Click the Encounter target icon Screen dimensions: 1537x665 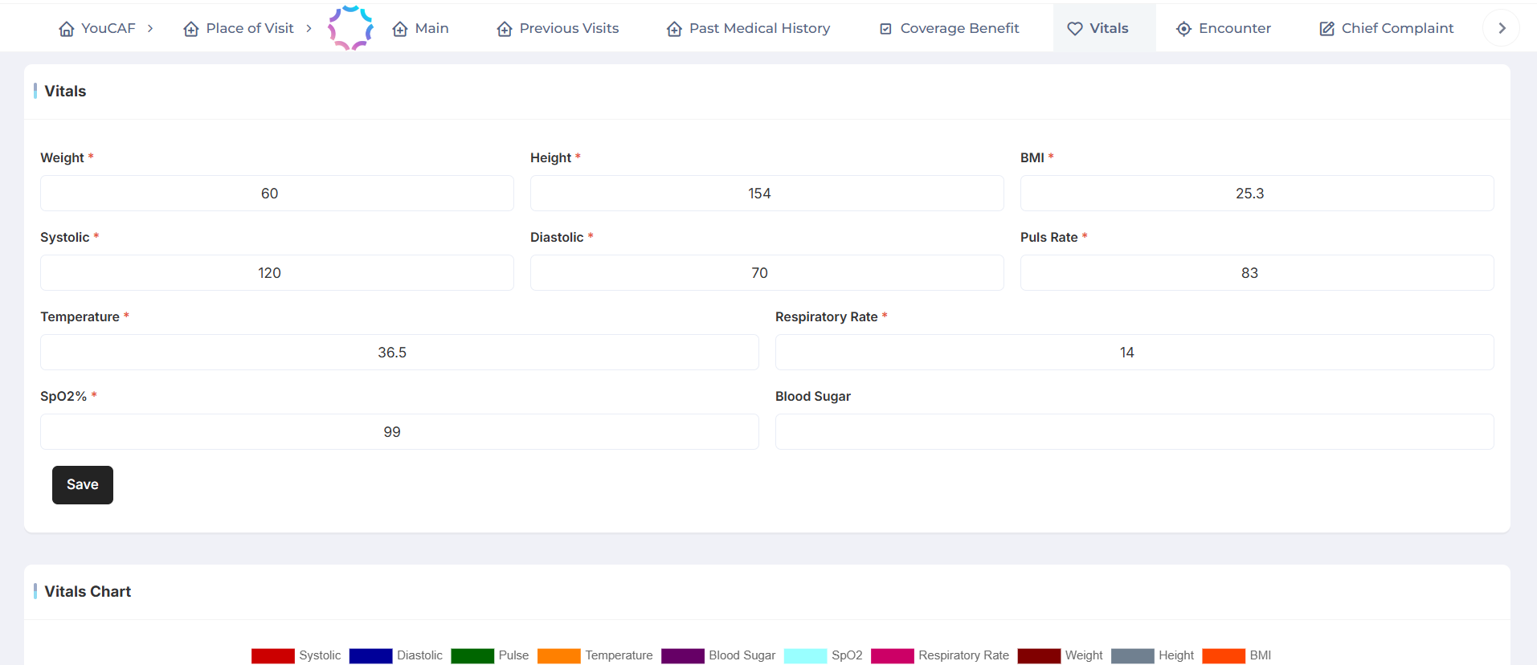point(1183,29)
